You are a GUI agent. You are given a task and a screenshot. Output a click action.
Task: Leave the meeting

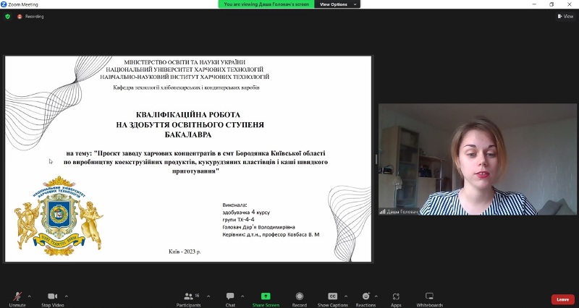[x=563, y=299]
